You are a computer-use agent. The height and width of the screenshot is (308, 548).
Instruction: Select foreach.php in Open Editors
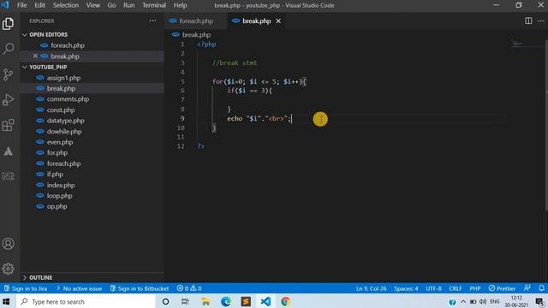[92, 45]
